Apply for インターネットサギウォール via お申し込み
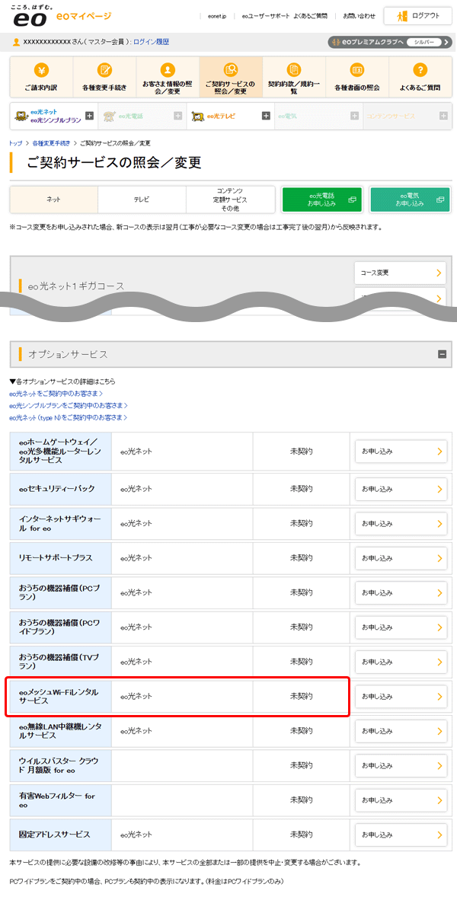The width and height of the screenshot is (457, 897). (x=400, y=523)
